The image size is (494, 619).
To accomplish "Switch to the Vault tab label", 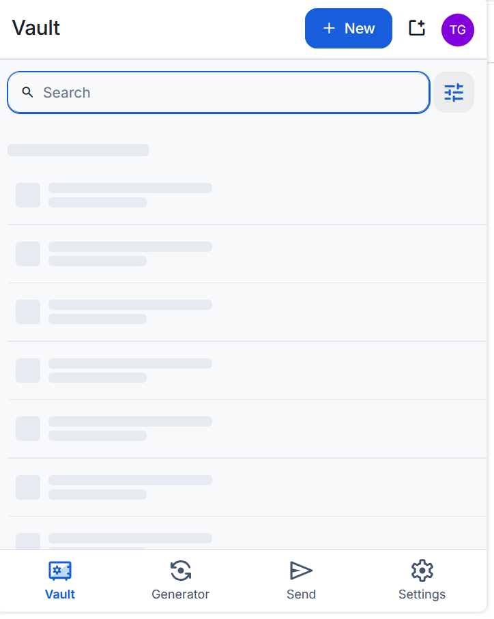I will (x=60, y=594).
